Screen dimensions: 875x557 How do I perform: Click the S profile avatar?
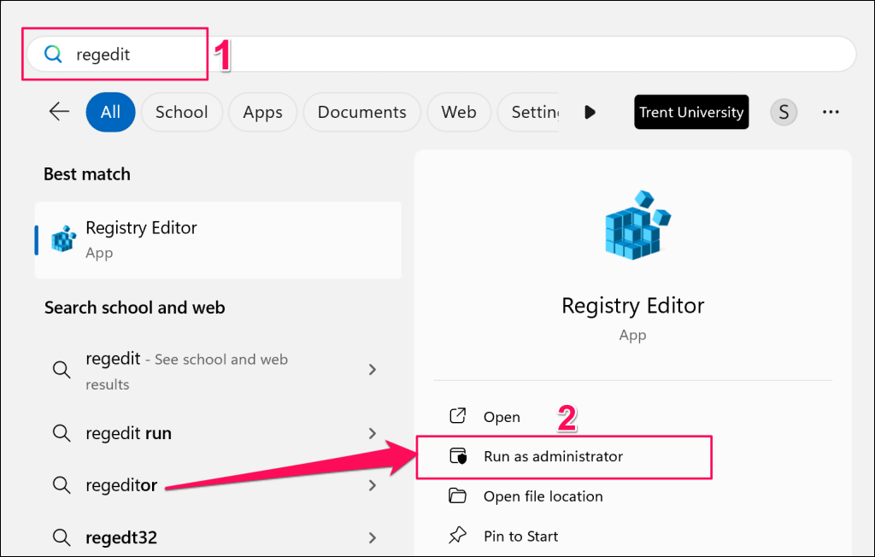pyautogui.click(x=783, y=112)
